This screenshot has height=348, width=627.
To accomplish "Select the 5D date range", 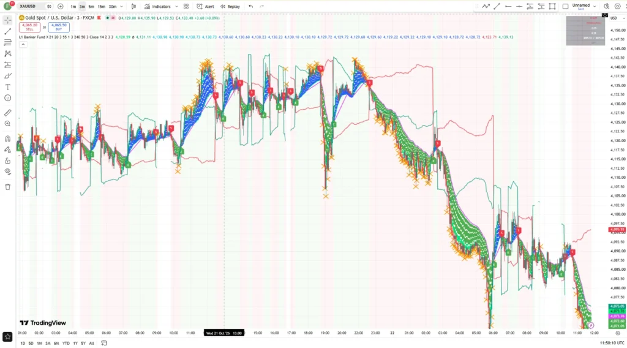I will click(31, 343).
